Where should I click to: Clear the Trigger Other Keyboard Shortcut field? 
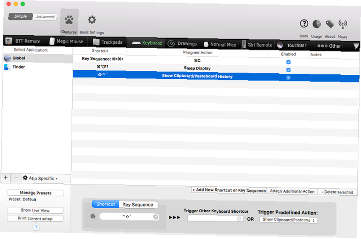click(x=239, y=218)
